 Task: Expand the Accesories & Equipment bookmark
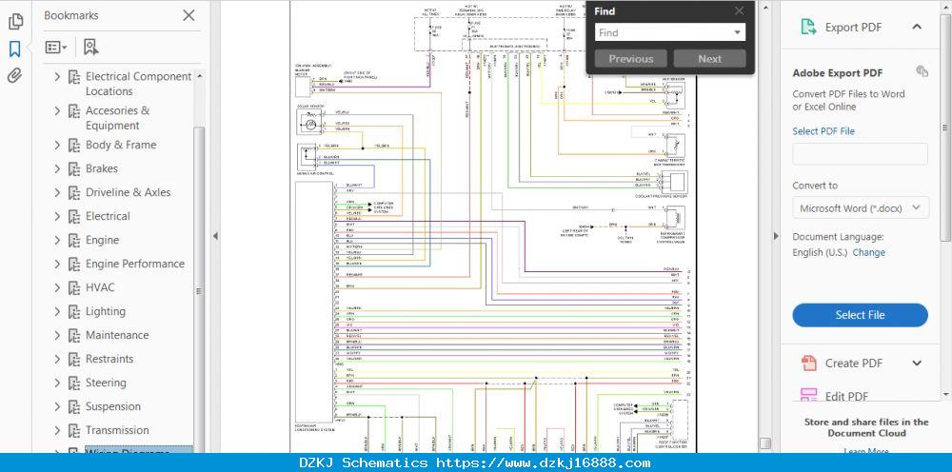pyautogui.click(x=57, y=110)
